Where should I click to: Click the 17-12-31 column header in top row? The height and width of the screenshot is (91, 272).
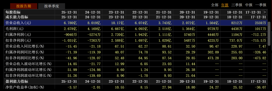253,12
